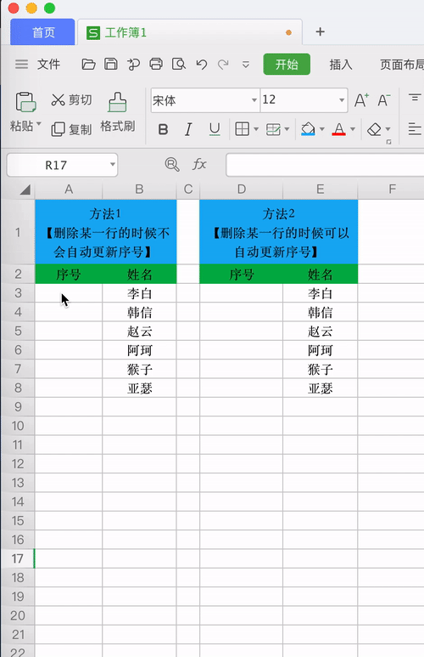This screenshot has height=657, width=424.
Task: Click the redo arrow icon
Action: [223, 64]
